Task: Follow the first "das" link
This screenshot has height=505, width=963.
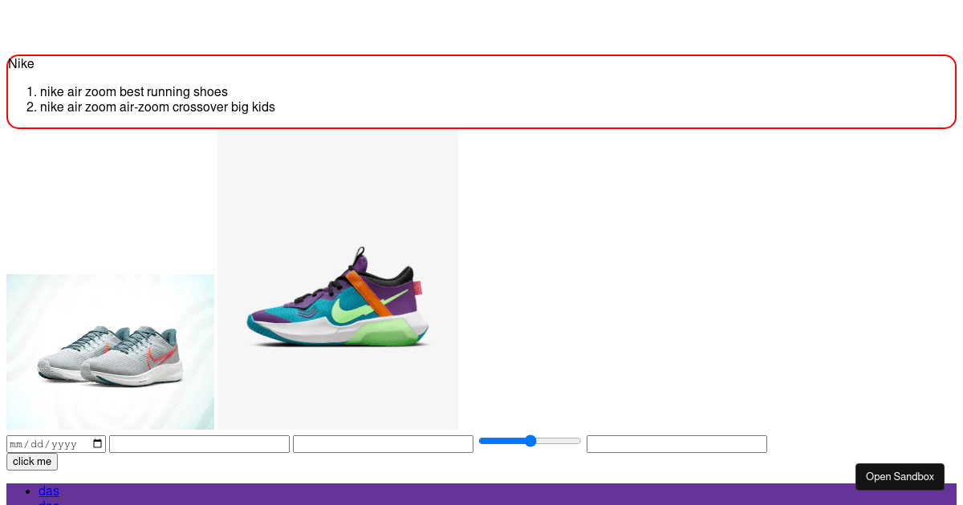Action: (x=49, y=491)
